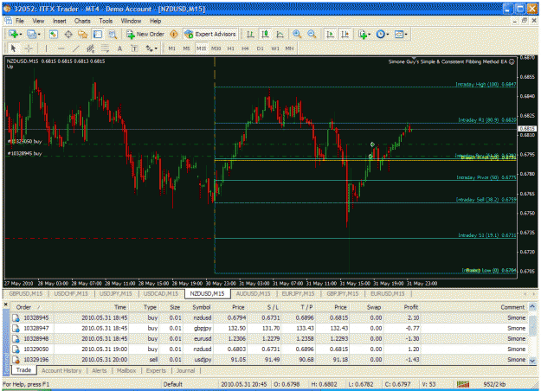541x391 pixels.
Task: Expand the arrows objects dropdown
Action: tap(155, 48)
